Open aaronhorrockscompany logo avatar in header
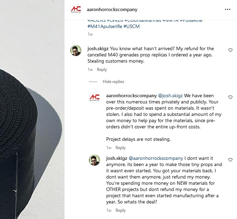The width and height of the screenshot is (237, 219). pyautogui.click(x=76, y=9)
